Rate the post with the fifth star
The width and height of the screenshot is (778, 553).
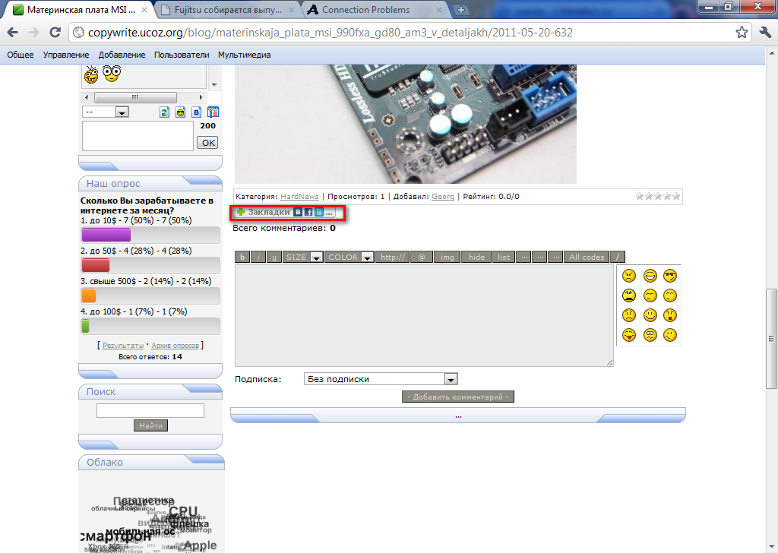(x=675, y=197)
